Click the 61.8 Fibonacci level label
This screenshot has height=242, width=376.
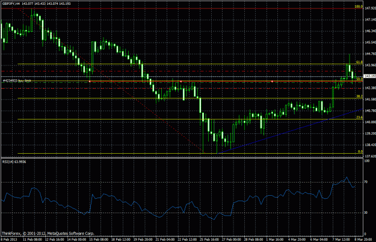click(x=359, y=62)
